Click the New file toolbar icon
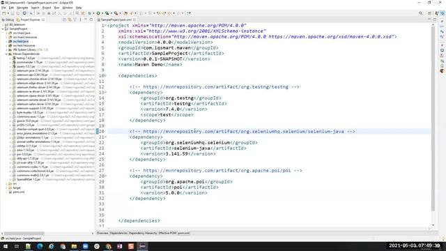Viewport: 446px width, 251px height. [x=4, y=13]
